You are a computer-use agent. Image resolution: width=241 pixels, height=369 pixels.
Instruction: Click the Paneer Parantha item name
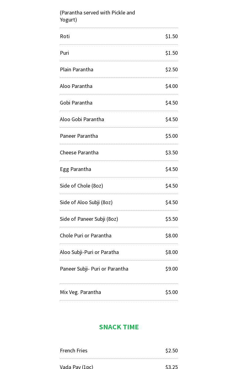point(79,136)
